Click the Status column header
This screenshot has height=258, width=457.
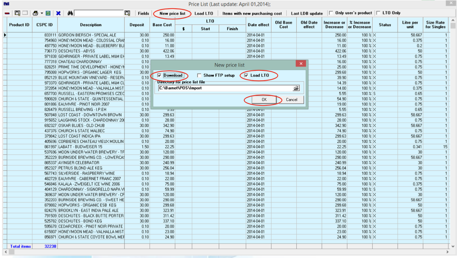click(385, 25)
